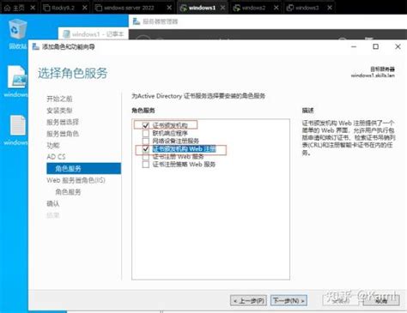Viewport: 407px width, 313px height.
Task: Go to the 开始之前 wizard step
Action: click(x=59, y=99)
